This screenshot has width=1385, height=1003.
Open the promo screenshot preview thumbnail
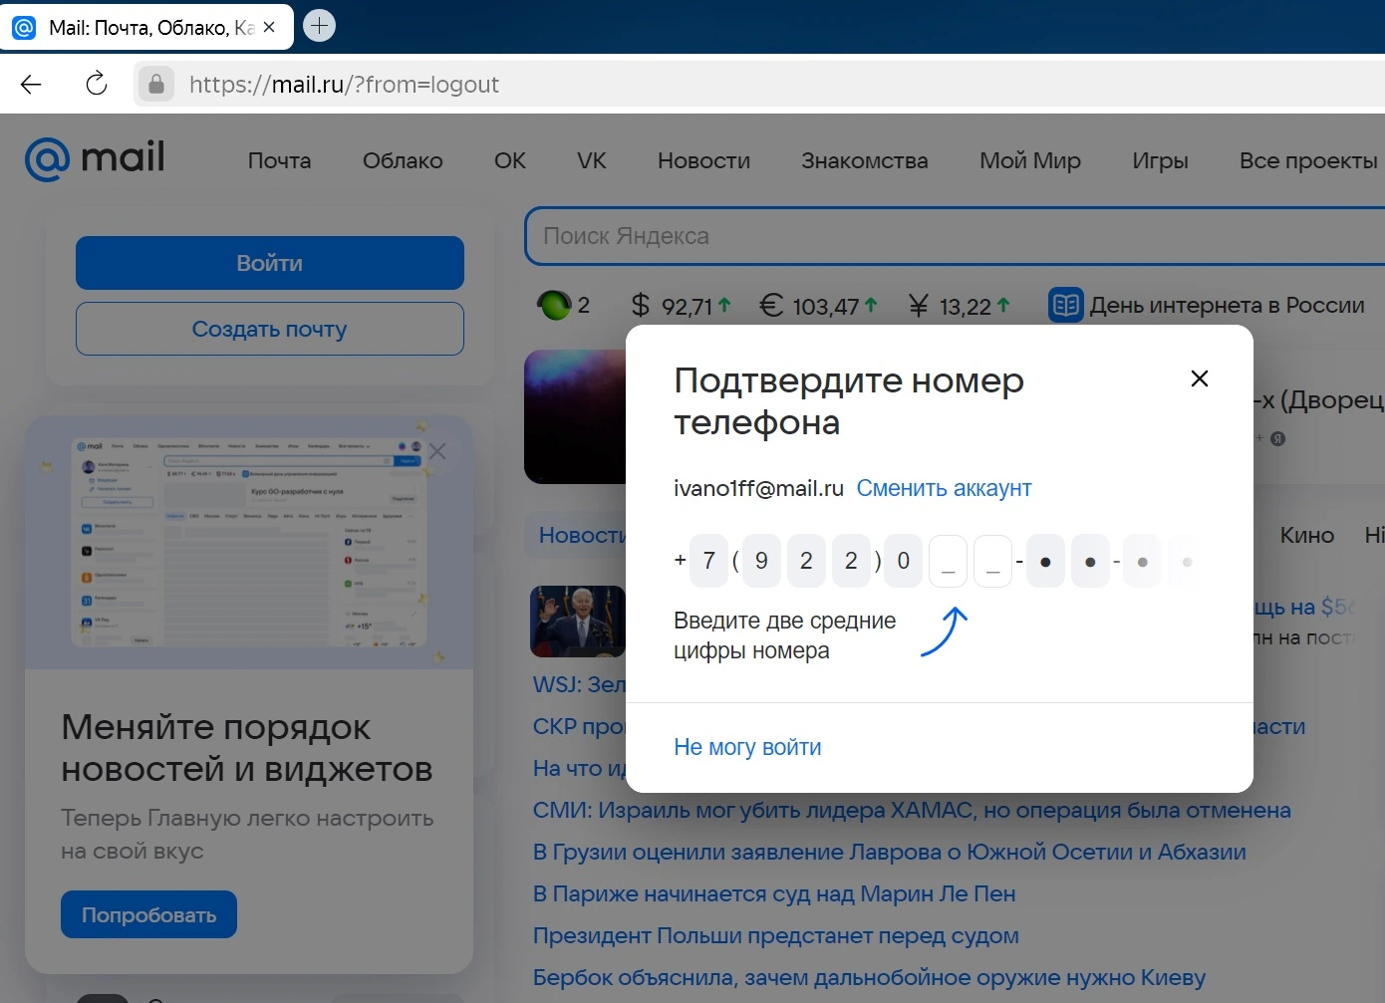(249, 543)
